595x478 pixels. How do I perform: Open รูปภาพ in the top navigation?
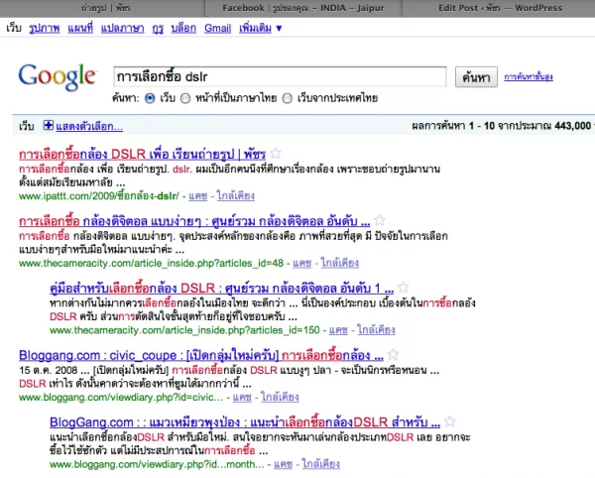45,28
